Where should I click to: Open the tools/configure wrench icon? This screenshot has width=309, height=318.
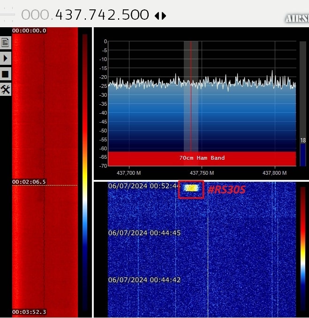5,89
